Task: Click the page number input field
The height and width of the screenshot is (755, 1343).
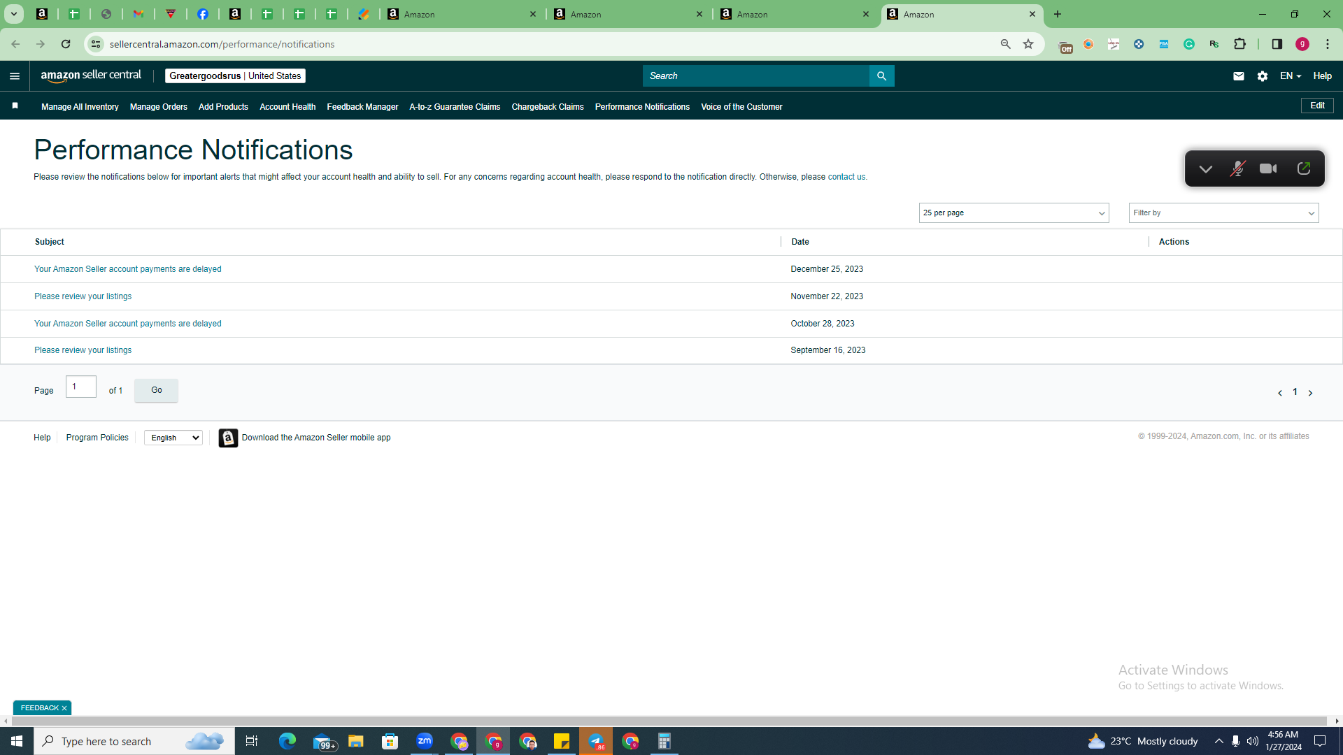Action: coord(81,387)
